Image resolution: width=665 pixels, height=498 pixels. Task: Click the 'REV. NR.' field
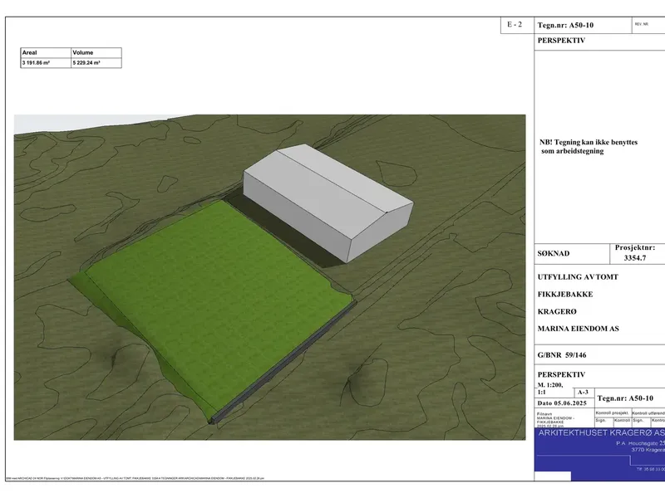641,24
